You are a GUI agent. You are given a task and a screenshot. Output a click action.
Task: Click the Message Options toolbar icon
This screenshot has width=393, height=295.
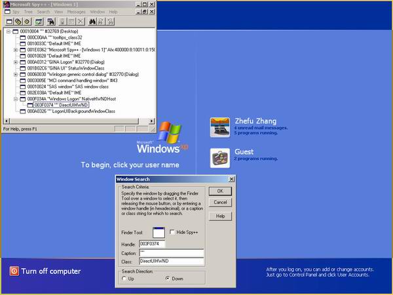coord(71,22)
